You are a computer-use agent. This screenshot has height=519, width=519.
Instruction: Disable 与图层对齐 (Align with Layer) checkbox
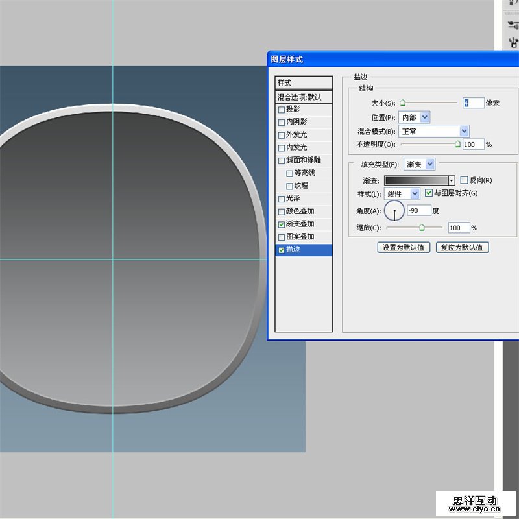(428, 193)
